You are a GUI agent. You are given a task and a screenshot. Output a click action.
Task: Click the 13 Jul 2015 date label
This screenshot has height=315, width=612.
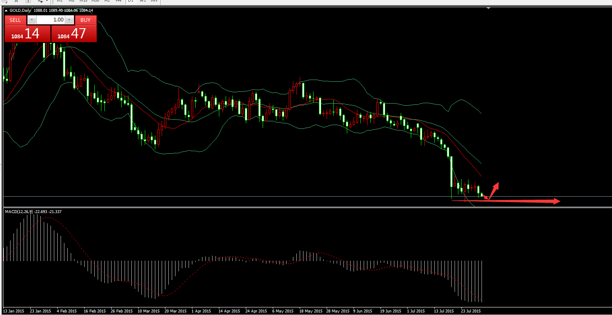[x=444, y=311]
